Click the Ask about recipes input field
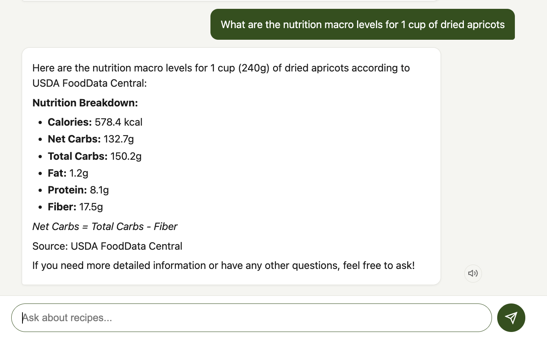Image resolution: width=547 pixels, height=338 pixels. tap(252, 318)
